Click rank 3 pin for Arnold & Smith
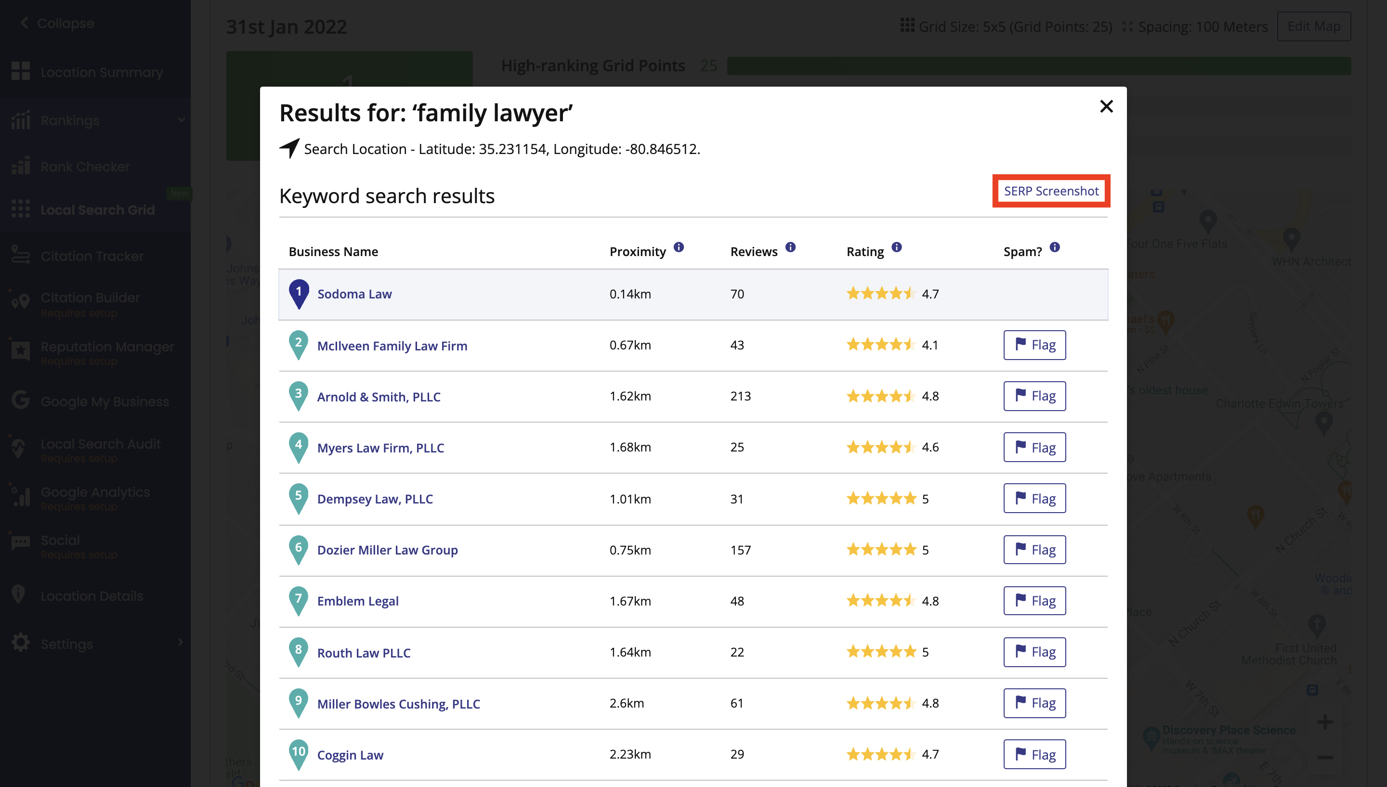The width and height of the screenshot is (1387, 787). (299, 396)
